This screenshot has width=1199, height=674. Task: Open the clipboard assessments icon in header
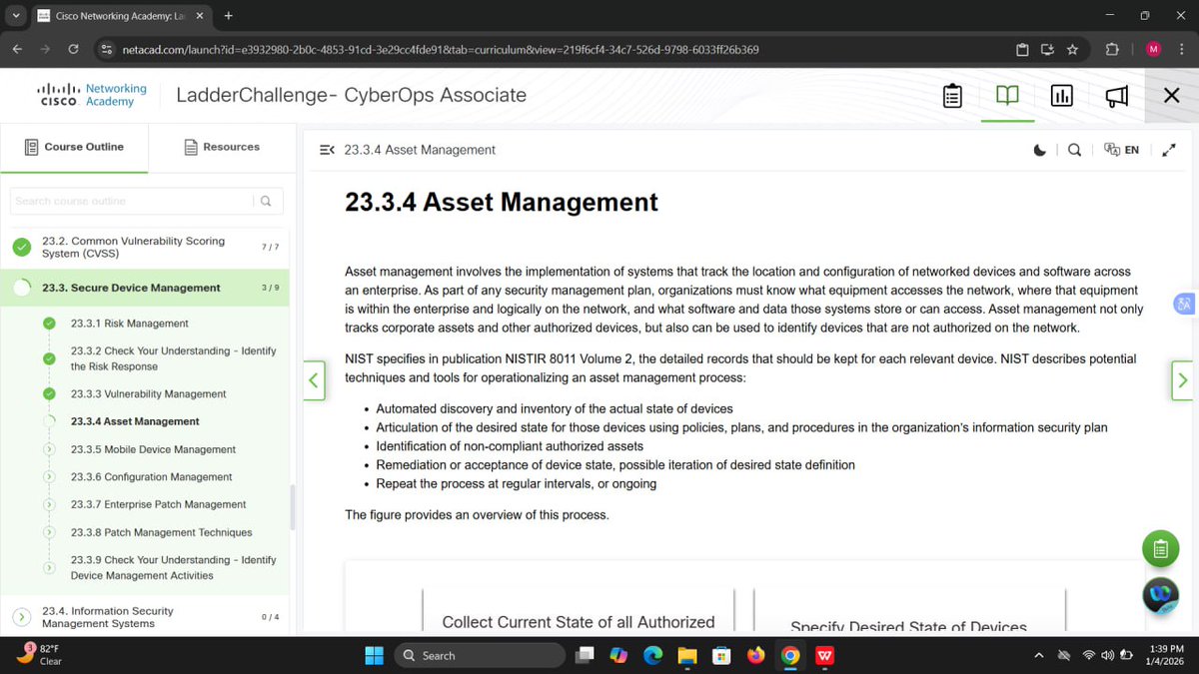(952, 96)
